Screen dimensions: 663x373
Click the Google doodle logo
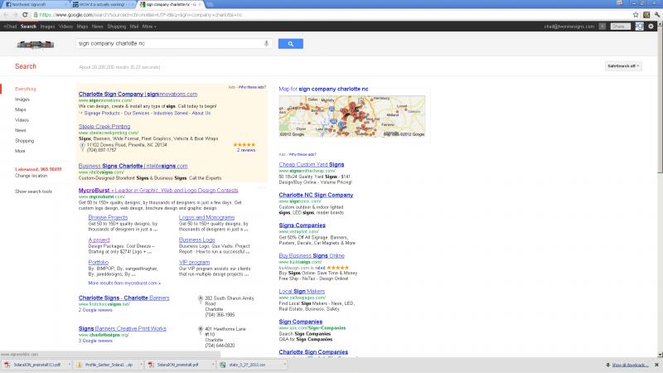[35, 45]
